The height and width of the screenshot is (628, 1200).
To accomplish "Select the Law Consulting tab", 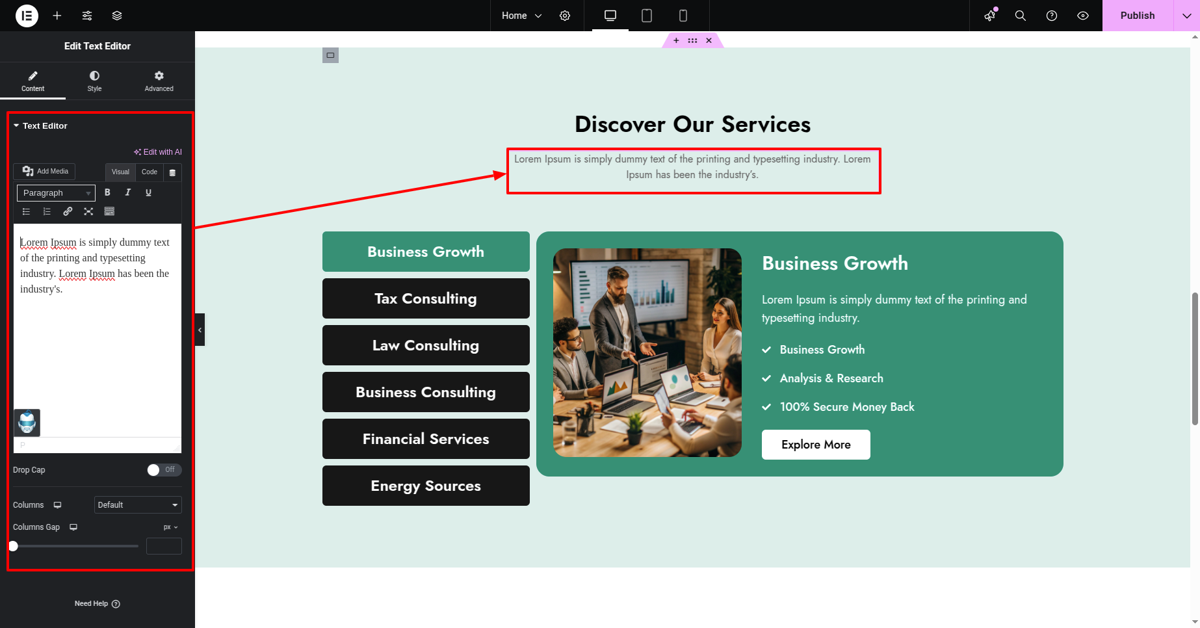I will pyautogui.click(x=426, y=345).
